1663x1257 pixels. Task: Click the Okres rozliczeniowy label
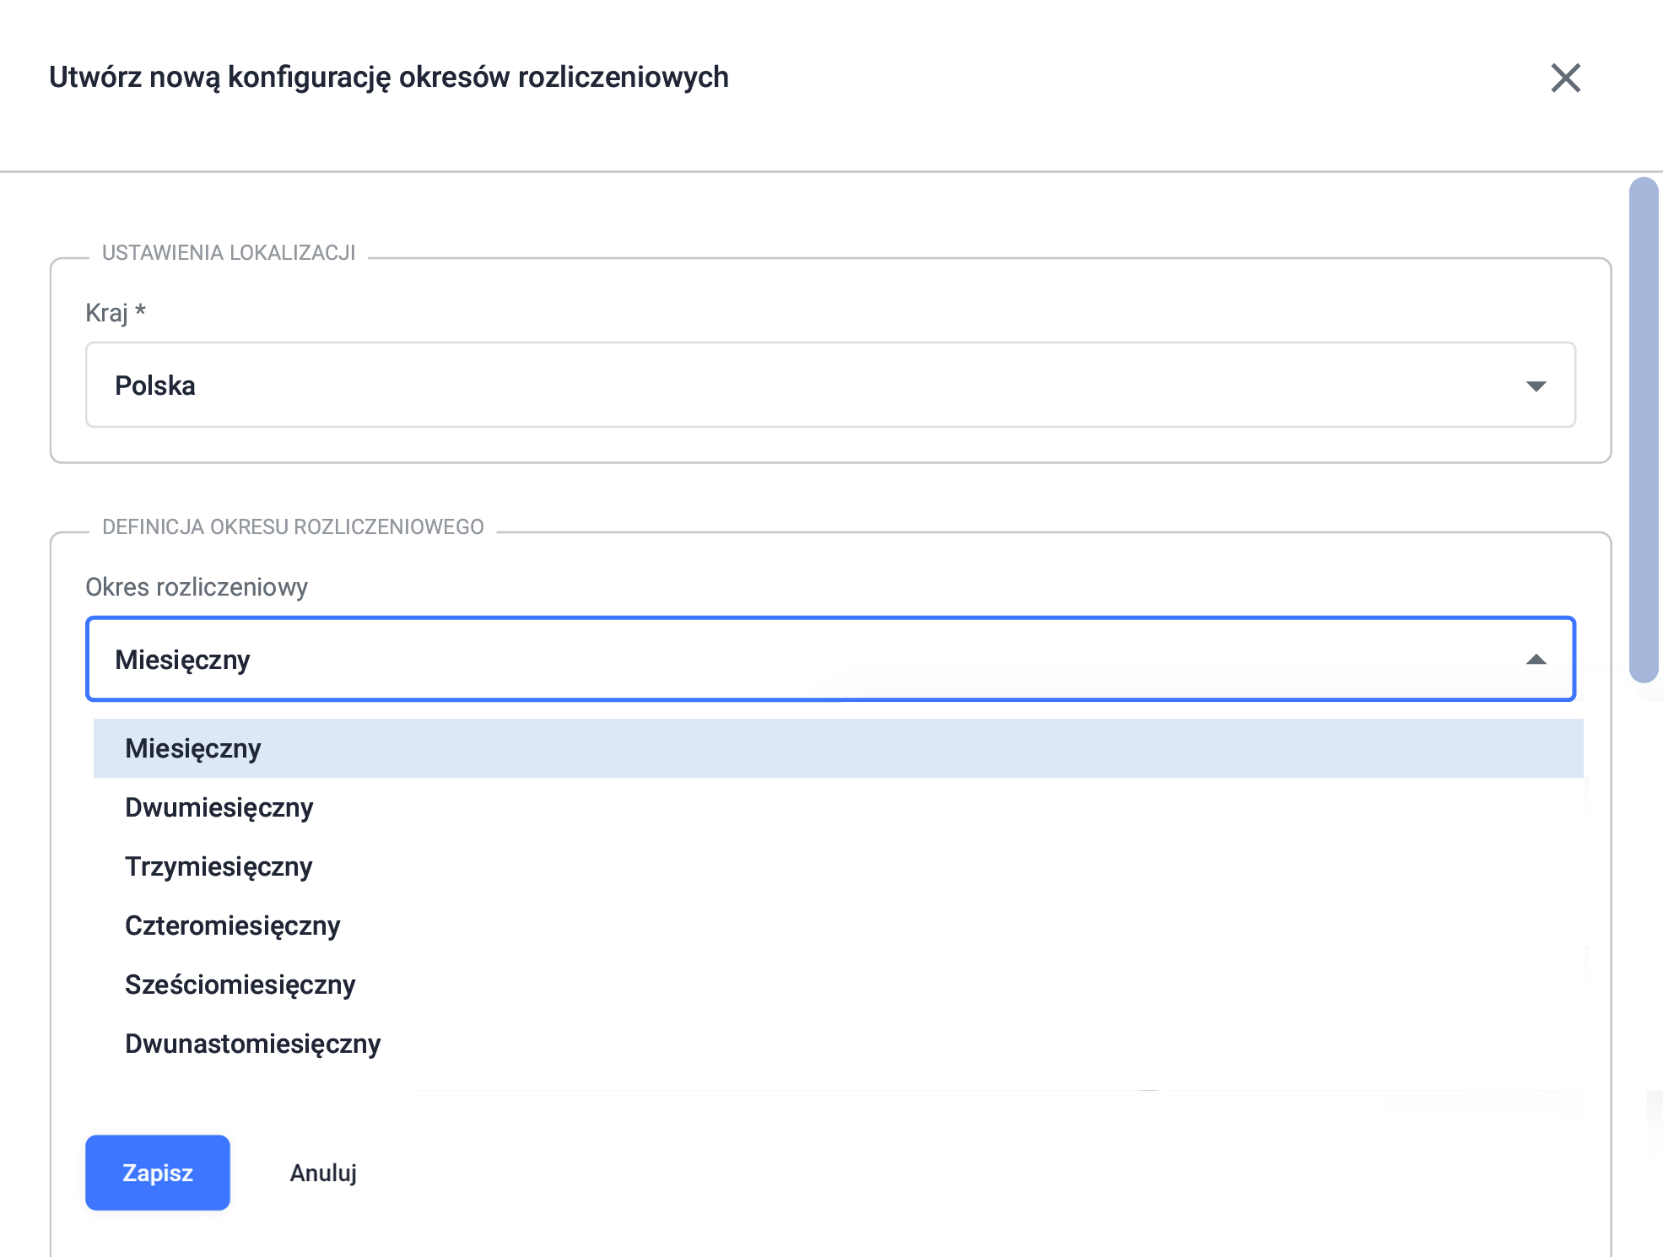click(197, 587)
